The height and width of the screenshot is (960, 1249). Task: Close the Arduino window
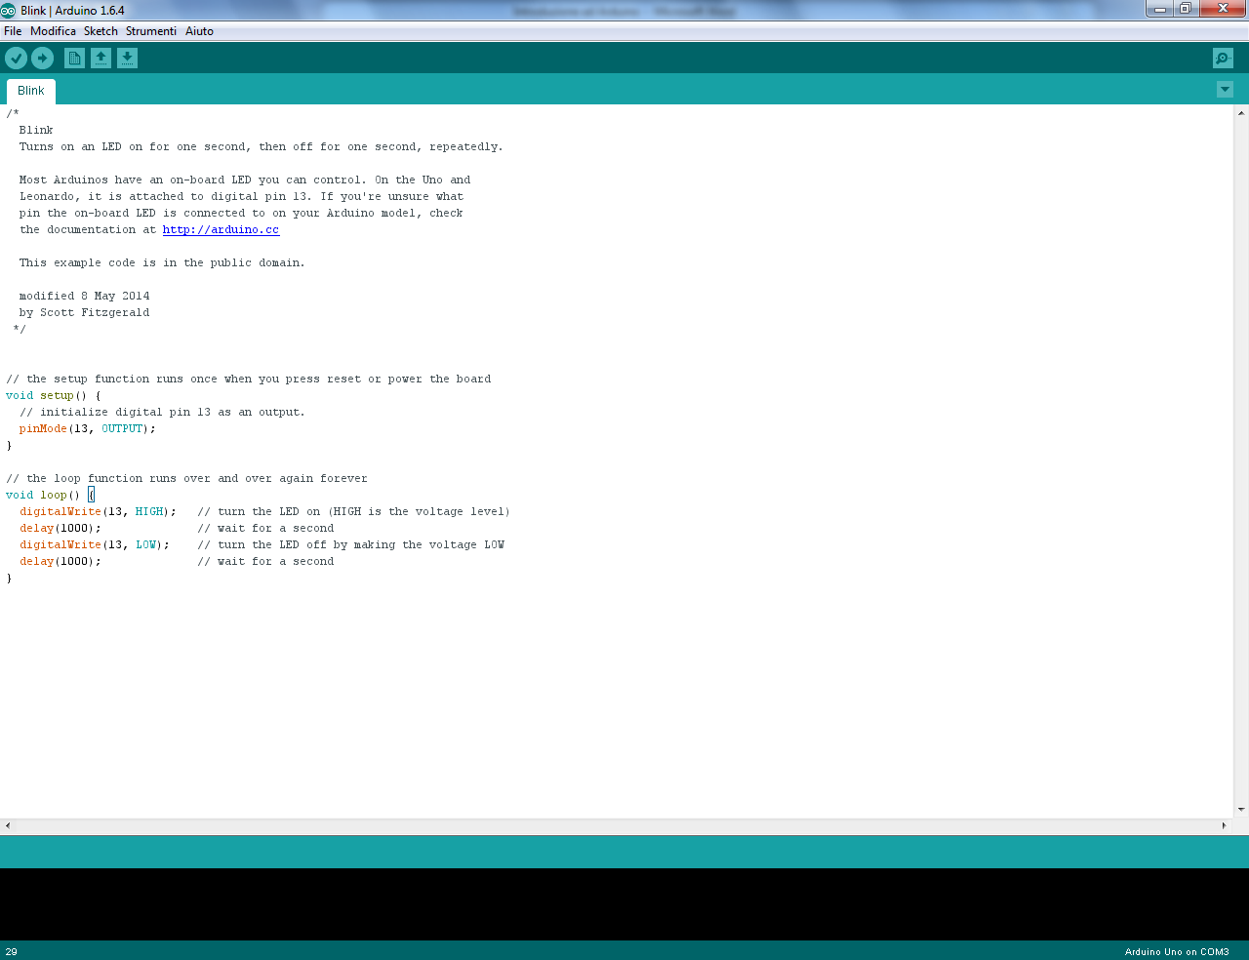(x=1223, y=9)
